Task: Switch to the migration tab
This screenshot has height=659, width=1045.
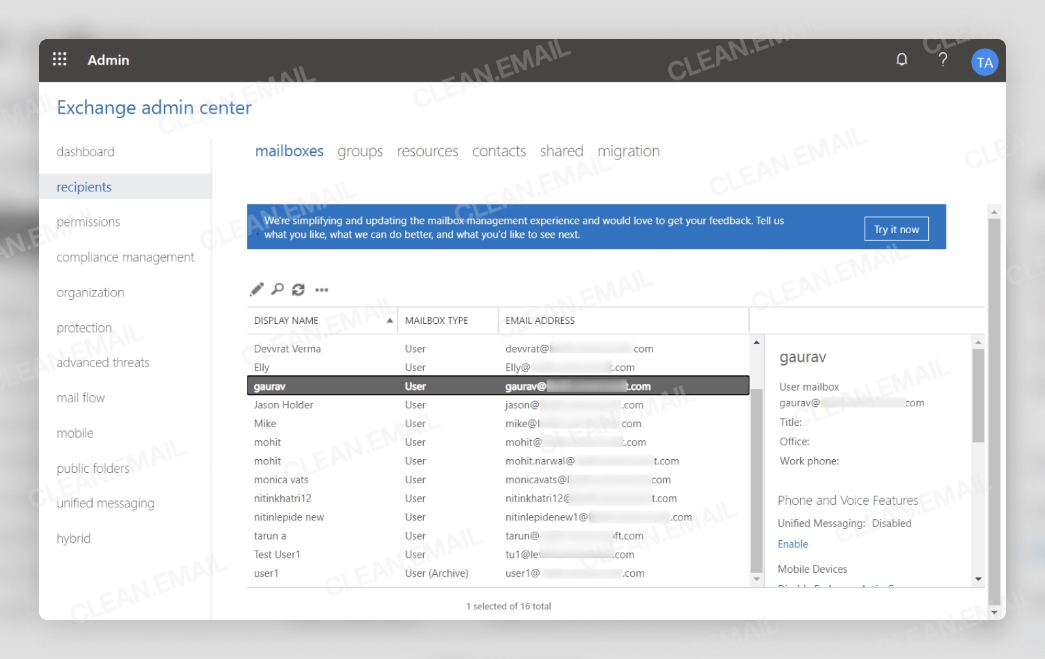Action: click(x=628, y=152)
